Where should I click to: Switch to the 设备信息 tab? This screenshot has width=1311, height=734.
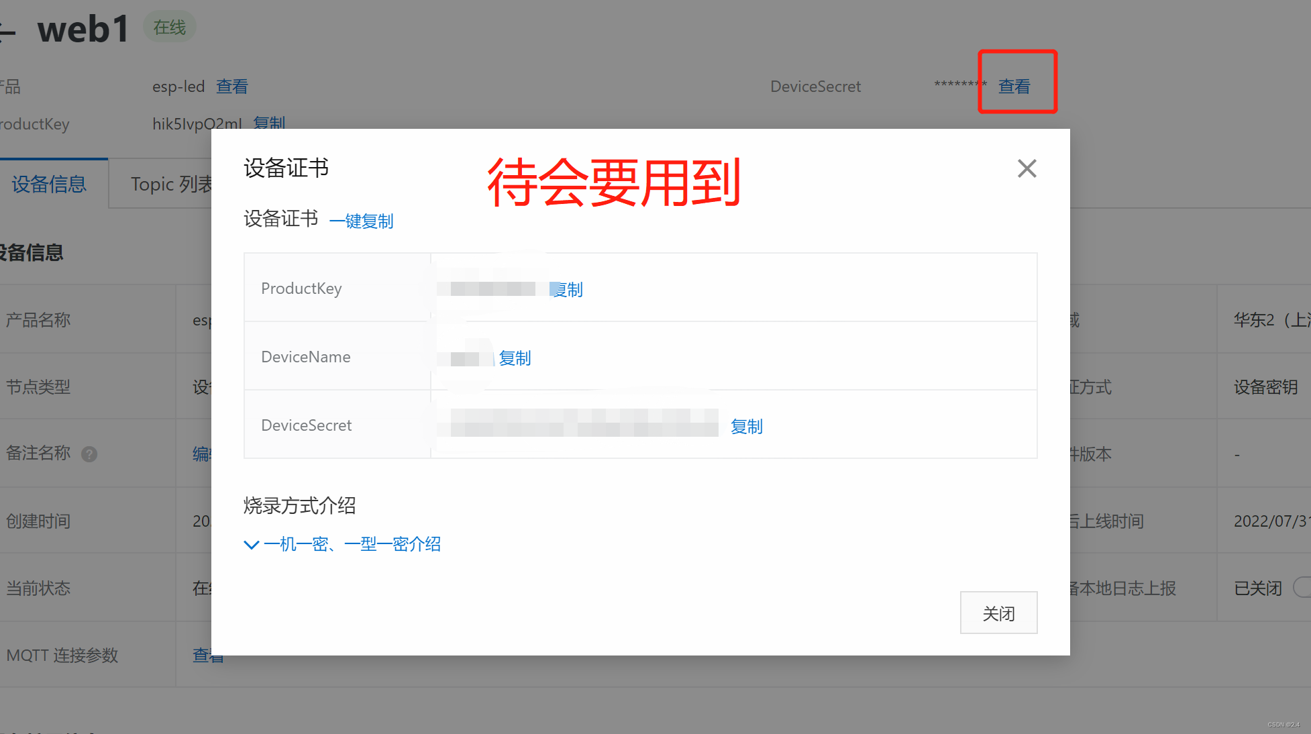(49, 184)
